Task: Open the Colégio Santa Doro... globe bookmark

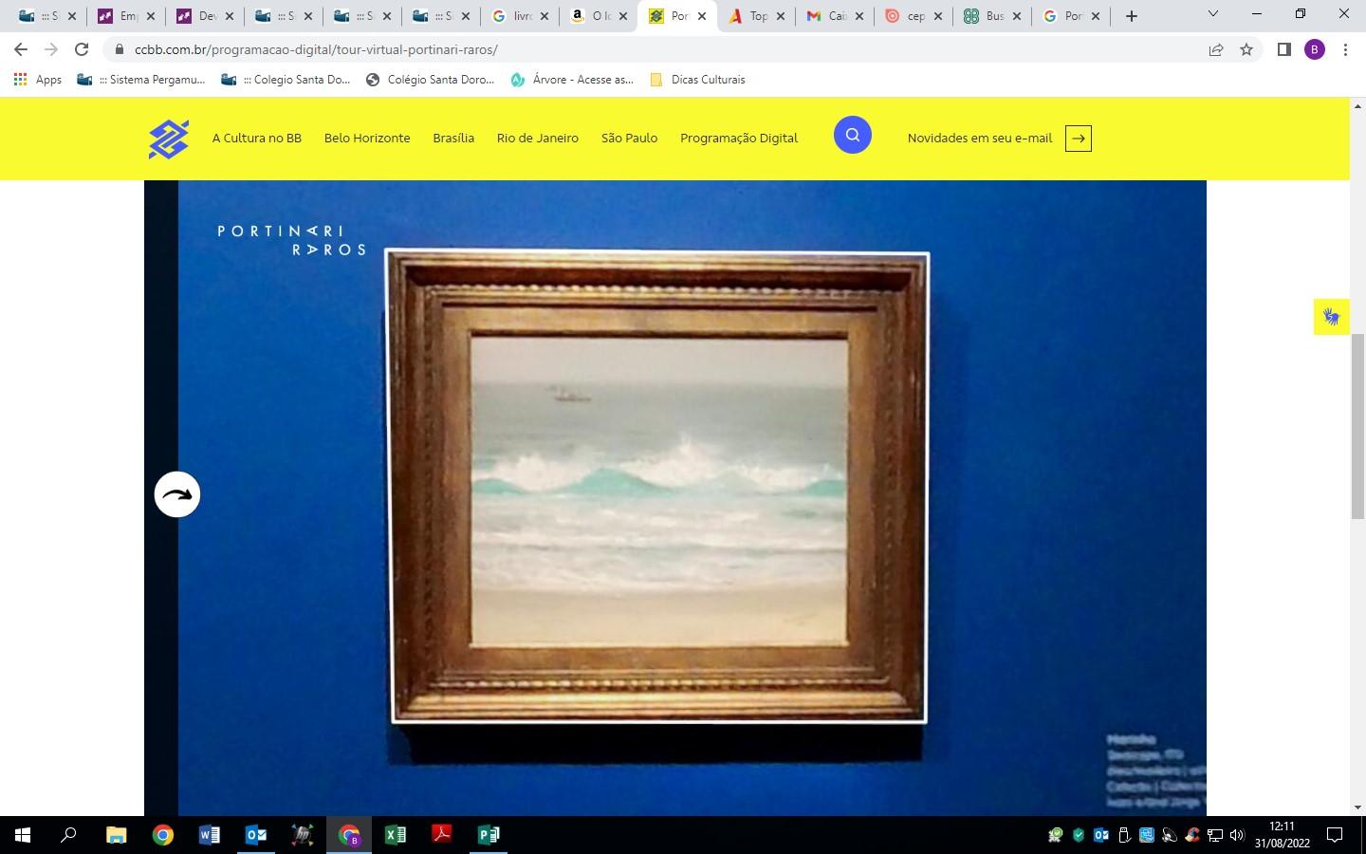Action: [430, 80]
